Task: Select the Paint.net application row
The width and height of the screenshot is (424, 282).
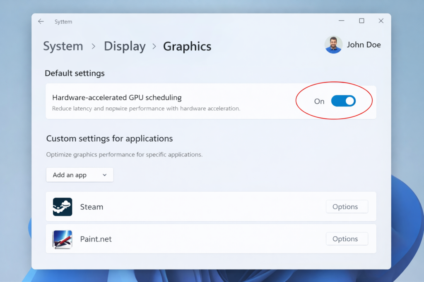Action: (x=186, y=239)
